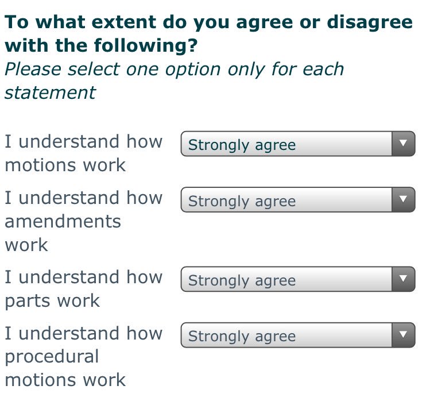The width and height of the screenshot is (430, 401).
Task: Select 'Strongly agree' text in fourth dropdown
Action: 242,336
